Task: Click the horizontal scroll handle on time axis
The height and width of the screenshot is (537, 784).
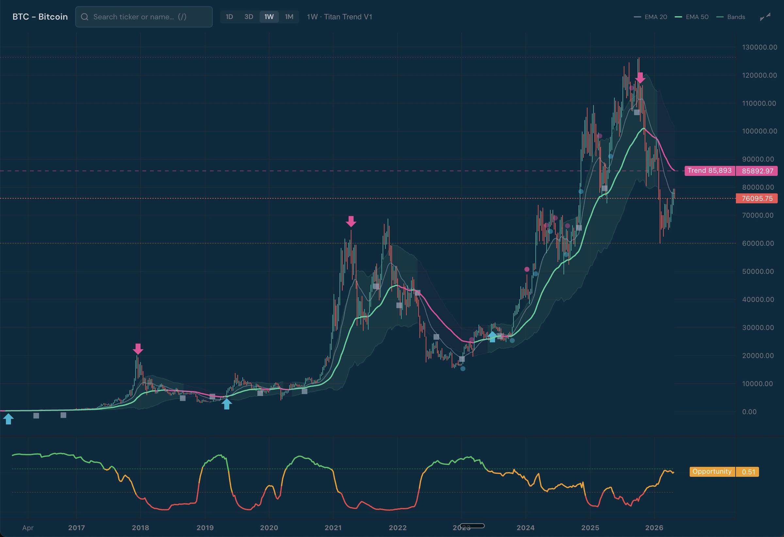Action: click(472, 526)
